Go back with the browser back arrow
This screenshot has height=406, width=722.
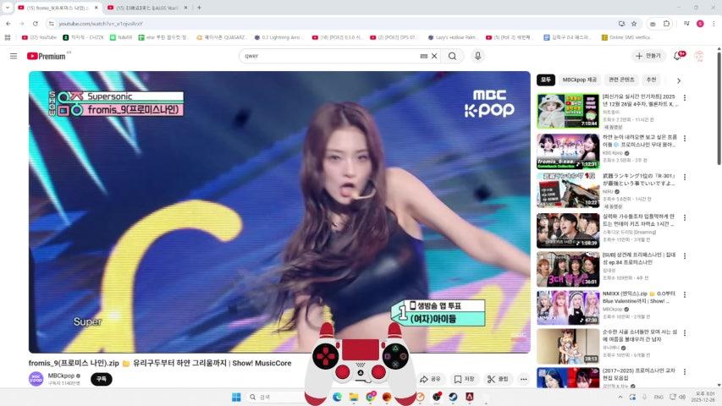click(x=8, y=24)
